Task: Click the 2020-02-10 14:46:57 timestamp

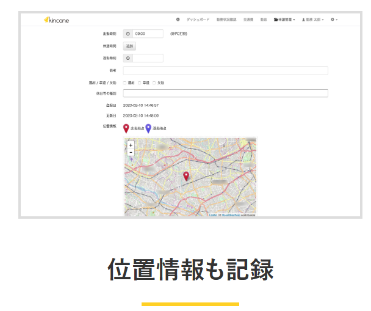Action: click(x=141, y=105)
